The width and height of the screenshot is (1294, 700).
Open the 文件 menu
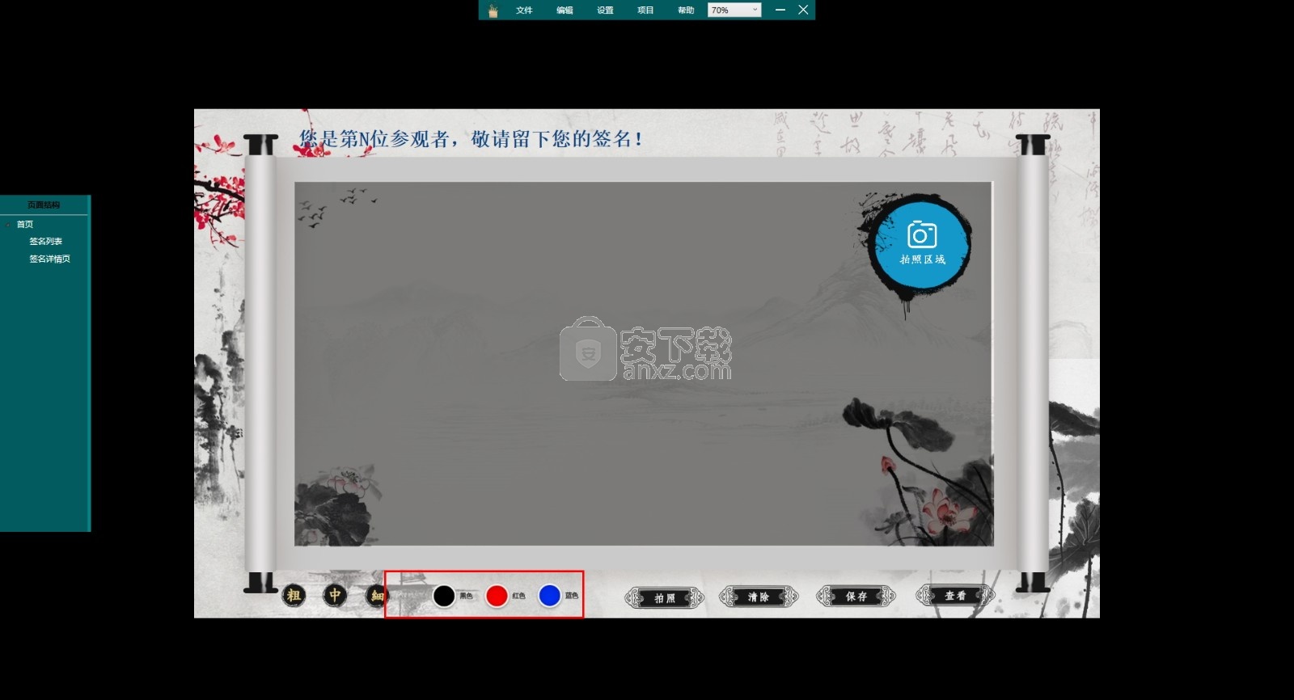524,11
